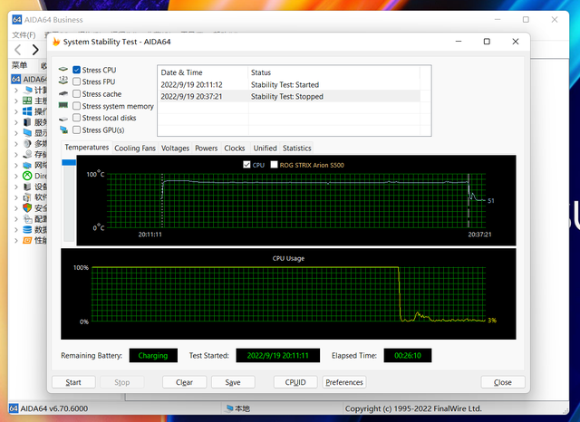This screenshot has width=580, height=422.
Task: Click the back arrow in the AIDA64 toolbar
Action: (18, 50)
